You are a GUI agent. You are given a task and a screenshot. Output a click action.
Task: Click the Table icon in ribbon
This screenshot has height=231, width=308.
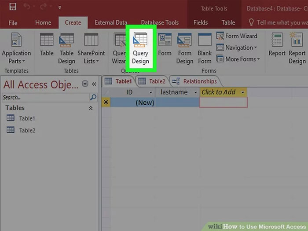(x=47, y=45)
